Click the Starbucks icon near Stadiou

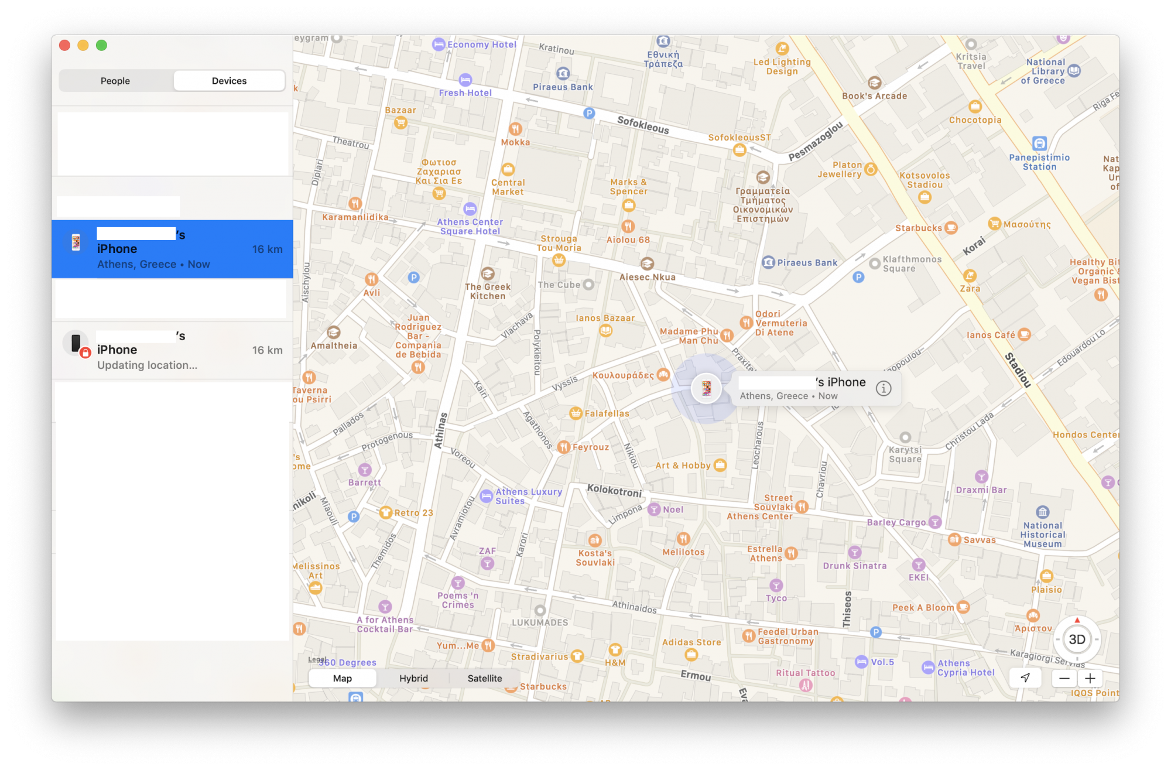pyautogui.click(x=951, y=228)
